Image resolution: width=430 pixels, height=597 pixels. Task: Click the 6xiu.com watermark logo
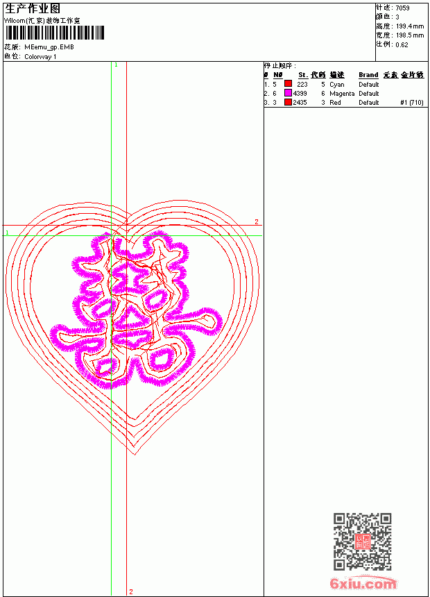point(363,583)
